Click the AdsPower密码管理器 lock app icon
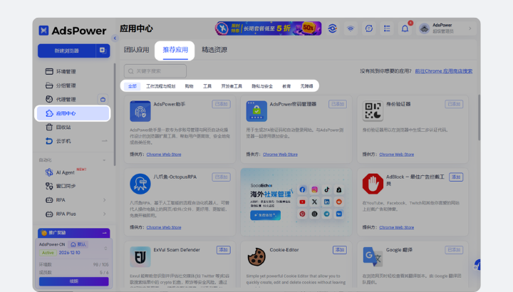The image size is (513, 292). click(256, 111)
